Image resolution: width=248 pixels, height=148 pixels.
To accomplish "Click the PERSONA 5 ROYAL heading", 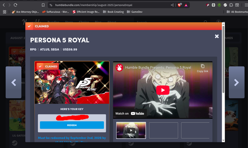I will (x=60, y=40).
